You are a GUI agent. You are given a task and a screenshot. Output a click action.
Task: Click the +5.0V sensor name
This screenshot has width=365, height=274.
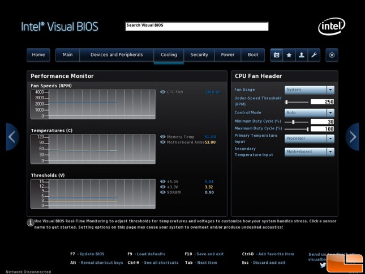(x=173, y=182)
